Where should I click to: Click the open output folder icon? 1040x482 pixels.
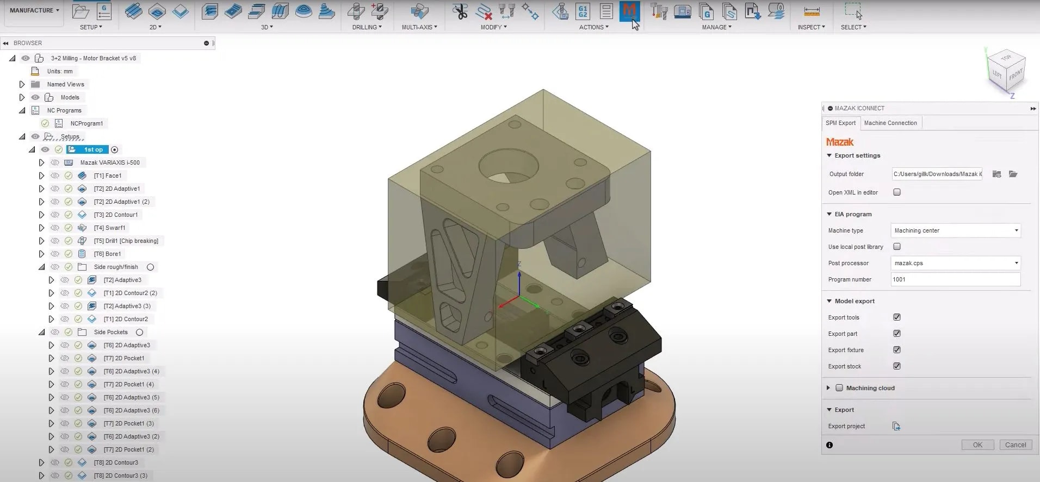click(1013, 174)
